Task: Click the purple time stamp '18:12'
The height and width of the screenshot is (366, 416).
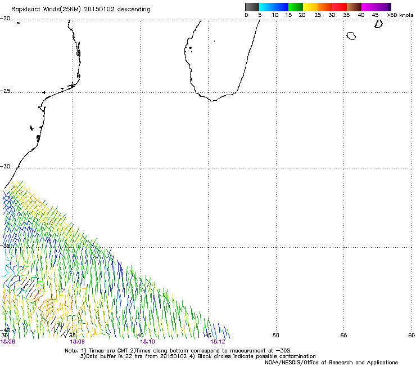Action: click(x=218, y=342)
